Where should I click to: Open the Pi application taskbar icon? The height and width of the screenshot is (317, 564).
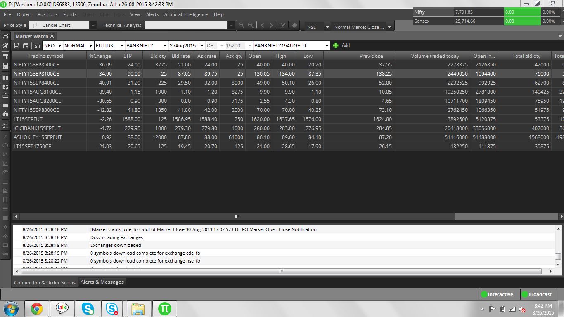point(164,309)
